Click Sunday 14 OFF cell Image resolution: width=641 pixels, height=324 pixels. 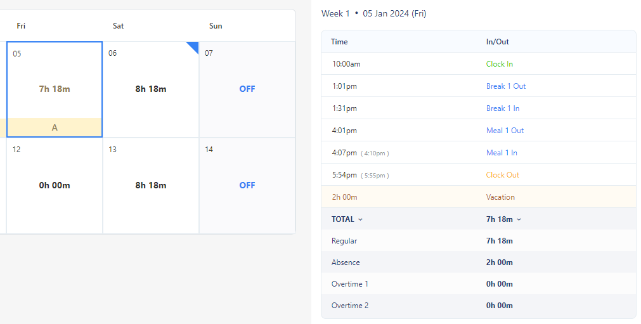(247, 185)
